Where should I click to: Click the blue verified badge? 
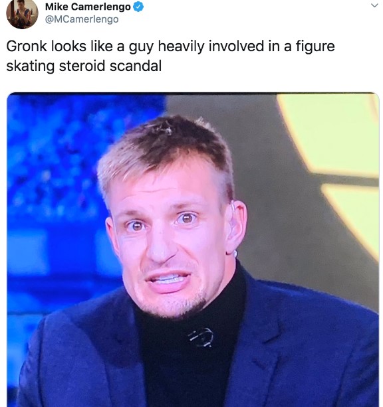click(138, 7)
